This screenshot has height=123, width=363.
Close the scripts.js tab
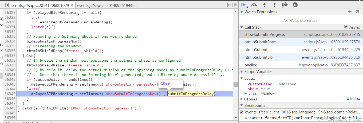pos(72,5)
